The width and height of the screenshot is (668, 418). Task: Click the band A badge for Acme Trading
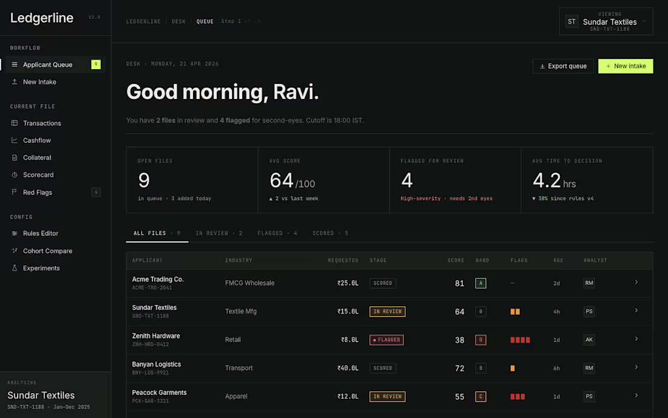[480, 283]
